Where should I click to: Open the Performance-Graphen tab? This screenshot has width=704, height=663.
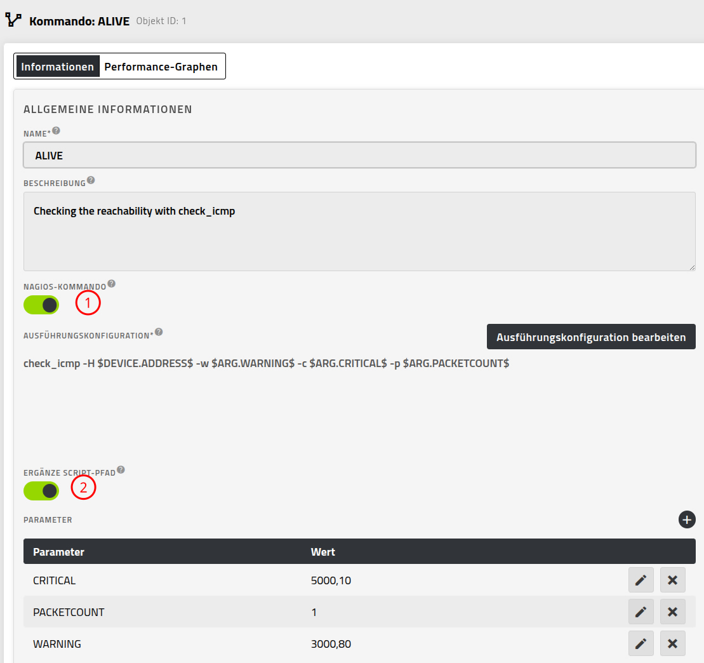click(161, 67)
